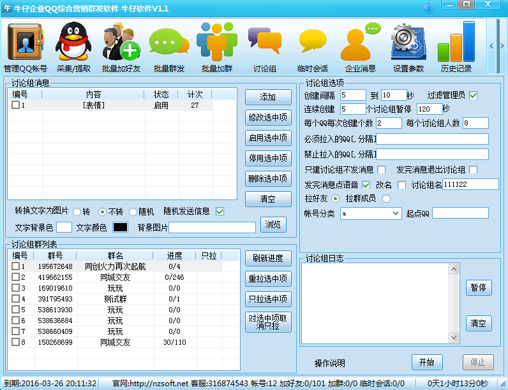Check group row 150268699 同城交友

(x=15, y=342)
